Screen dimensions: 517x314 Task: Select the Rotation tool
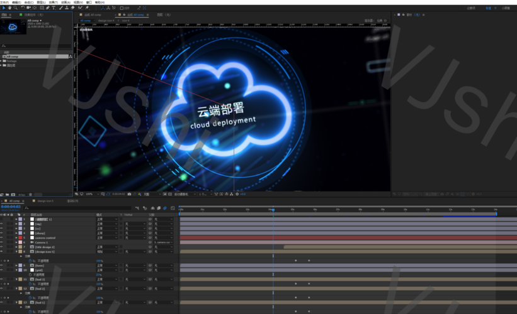23,8
